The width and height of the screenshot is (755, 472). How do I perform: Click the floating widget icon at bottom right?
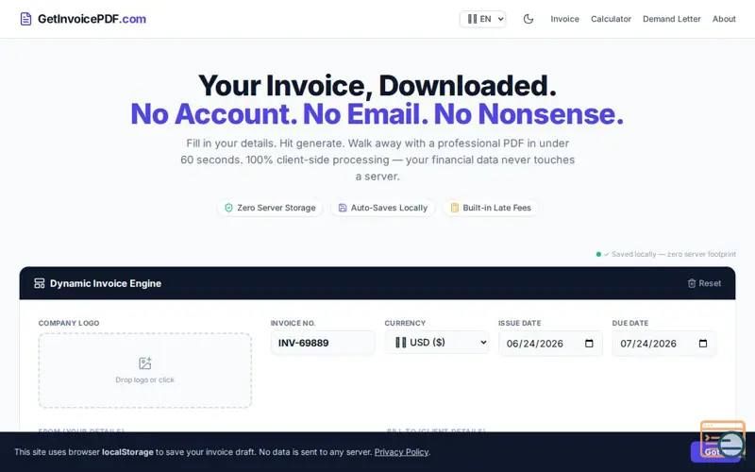[x=723, y=440]
